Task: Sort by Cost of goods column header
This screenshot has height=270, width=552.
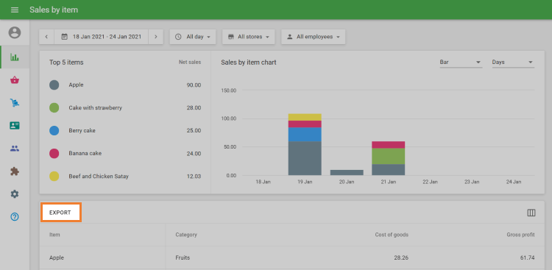Action: click(392, 235)
